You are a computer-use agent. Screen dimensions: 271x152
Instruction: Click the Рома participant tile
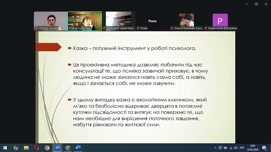[x=152, y=21]
